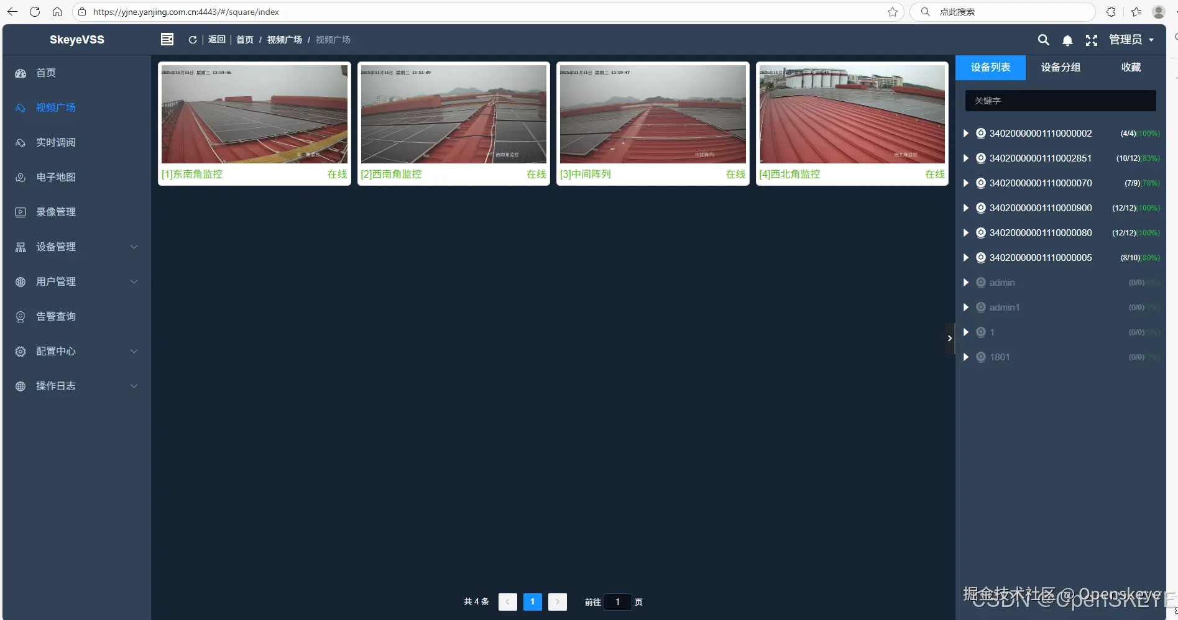
Task: Open browser extensions puzzle icon
Action: (1111, 12)
